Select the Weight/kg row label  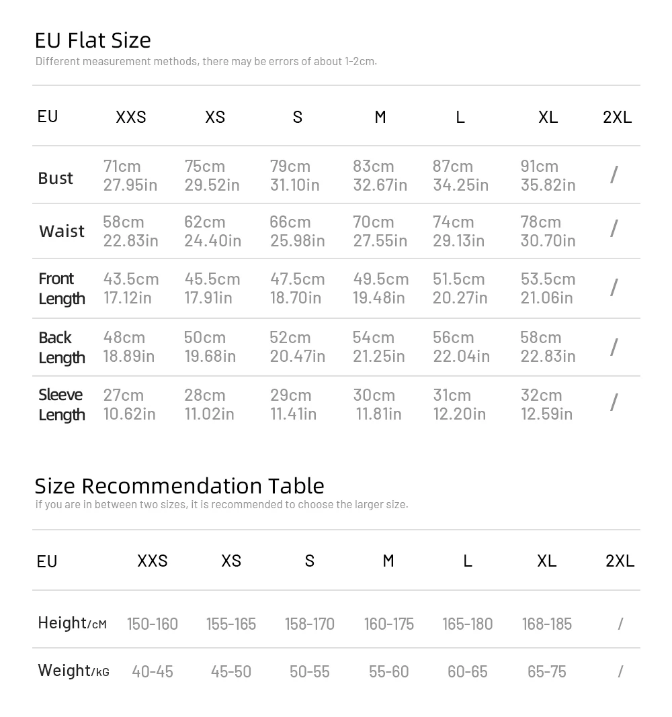[x=74, y=671]
